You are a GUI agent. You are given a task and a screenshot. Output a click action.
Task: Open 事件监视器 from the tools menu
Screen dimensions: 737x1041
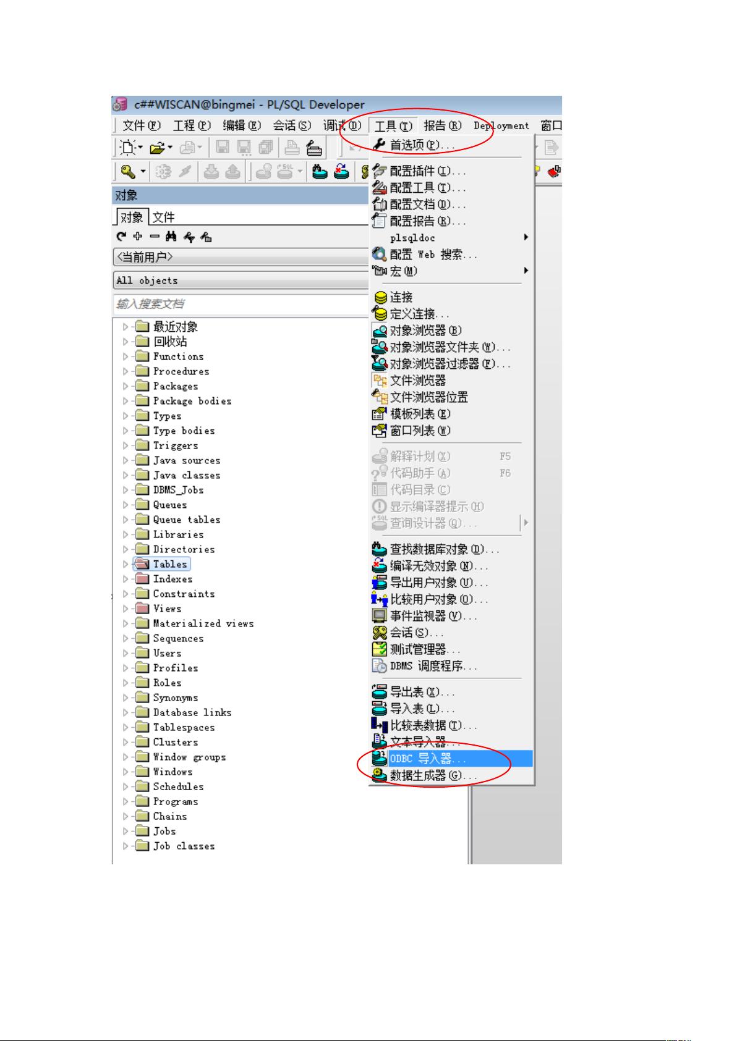click(451, 616)
